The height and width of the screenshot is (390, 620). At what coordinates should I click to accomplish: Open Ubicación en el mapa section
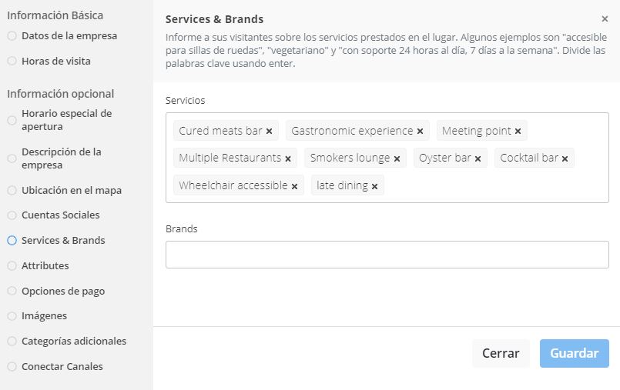click(x=71, y=190)
